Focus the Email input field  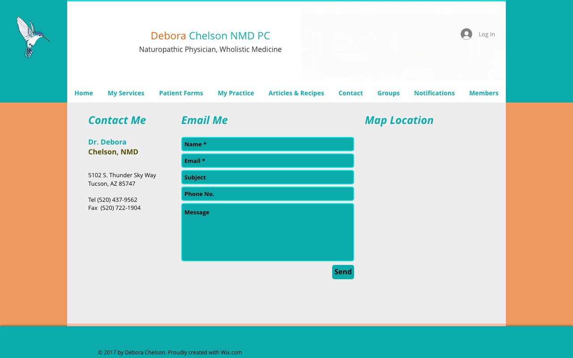click(x=268, y=161)
